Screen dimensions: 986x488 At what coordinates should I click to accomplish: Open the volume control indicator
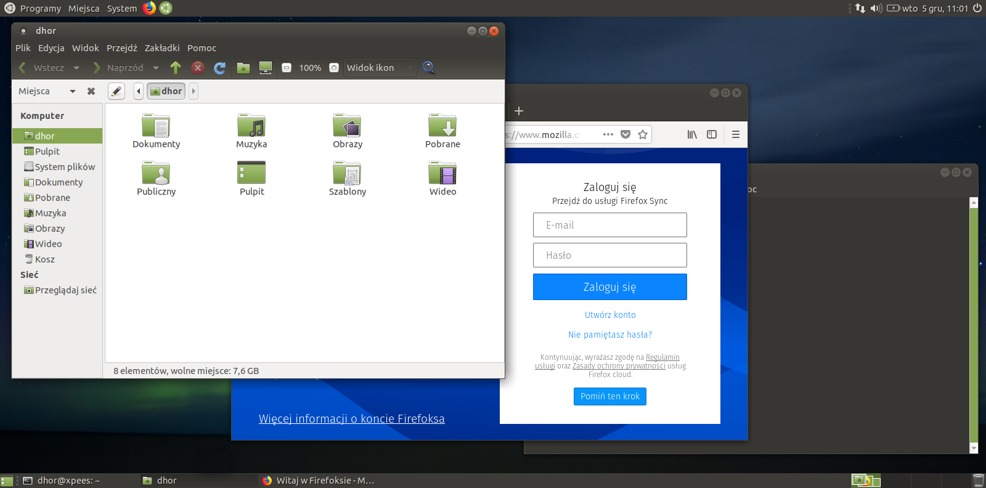click(876, 8)
